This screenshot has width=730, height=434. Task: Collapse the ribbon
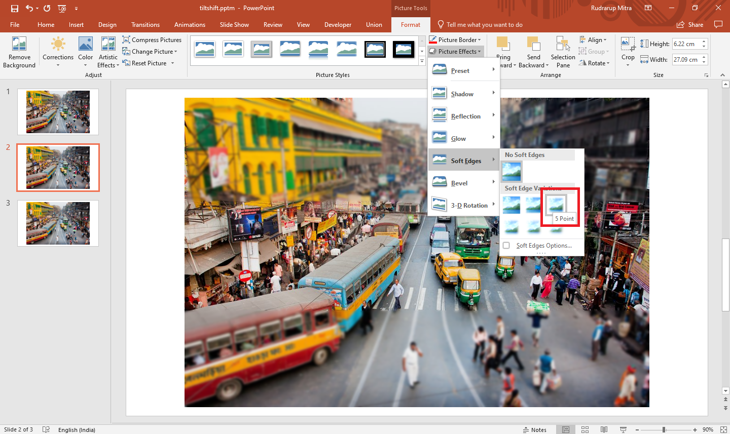[722, 75]
